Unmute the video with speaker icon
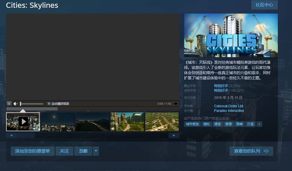 click(16, 104)
